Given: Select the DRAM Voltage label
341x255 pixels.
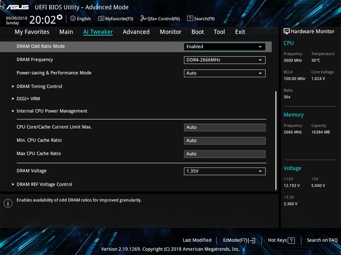Looking at the screenshot, I should point(32,171).
